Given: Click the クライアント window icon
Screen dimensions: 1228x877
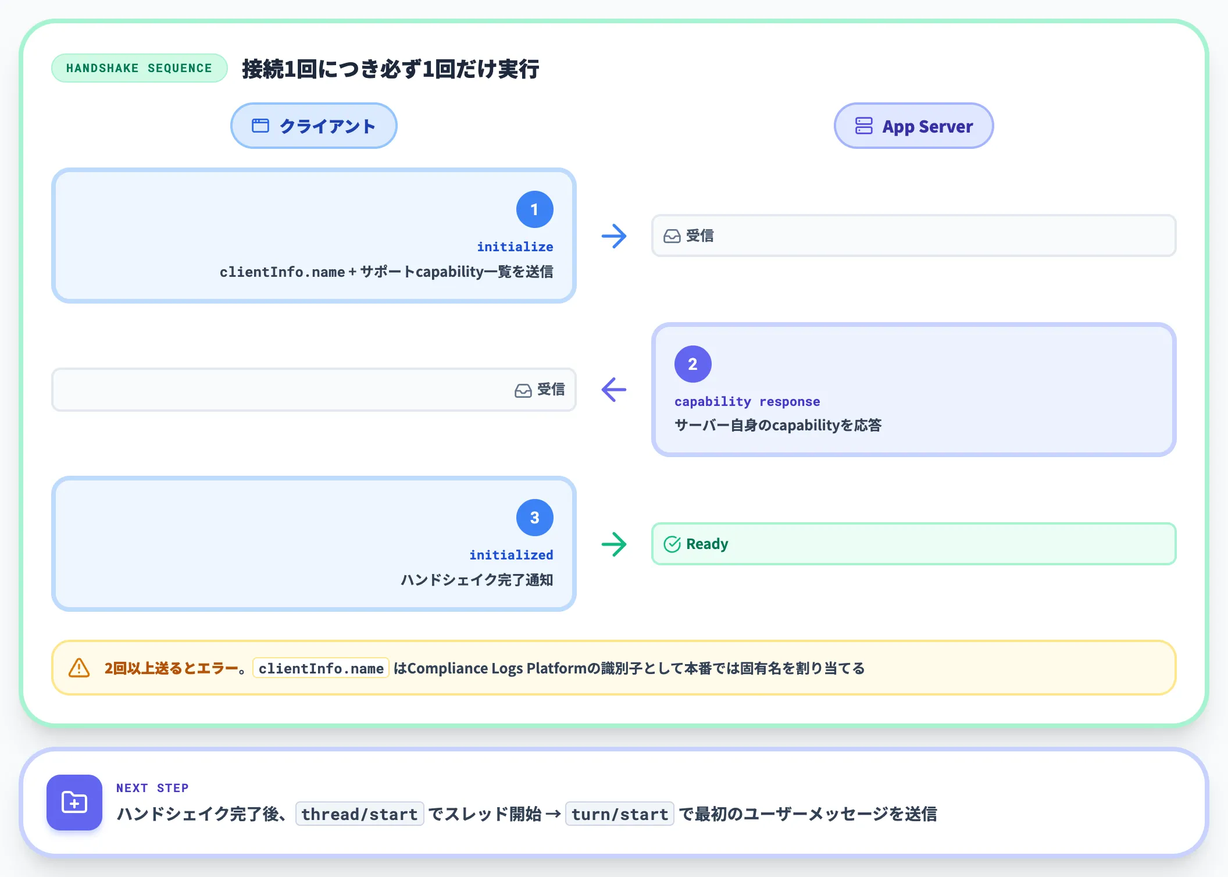Looking at the screenshot, I should click(x=260, y=126).
